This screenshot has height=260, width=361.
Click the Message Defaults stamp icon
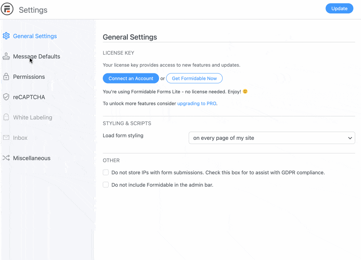[x=6, y=56]
